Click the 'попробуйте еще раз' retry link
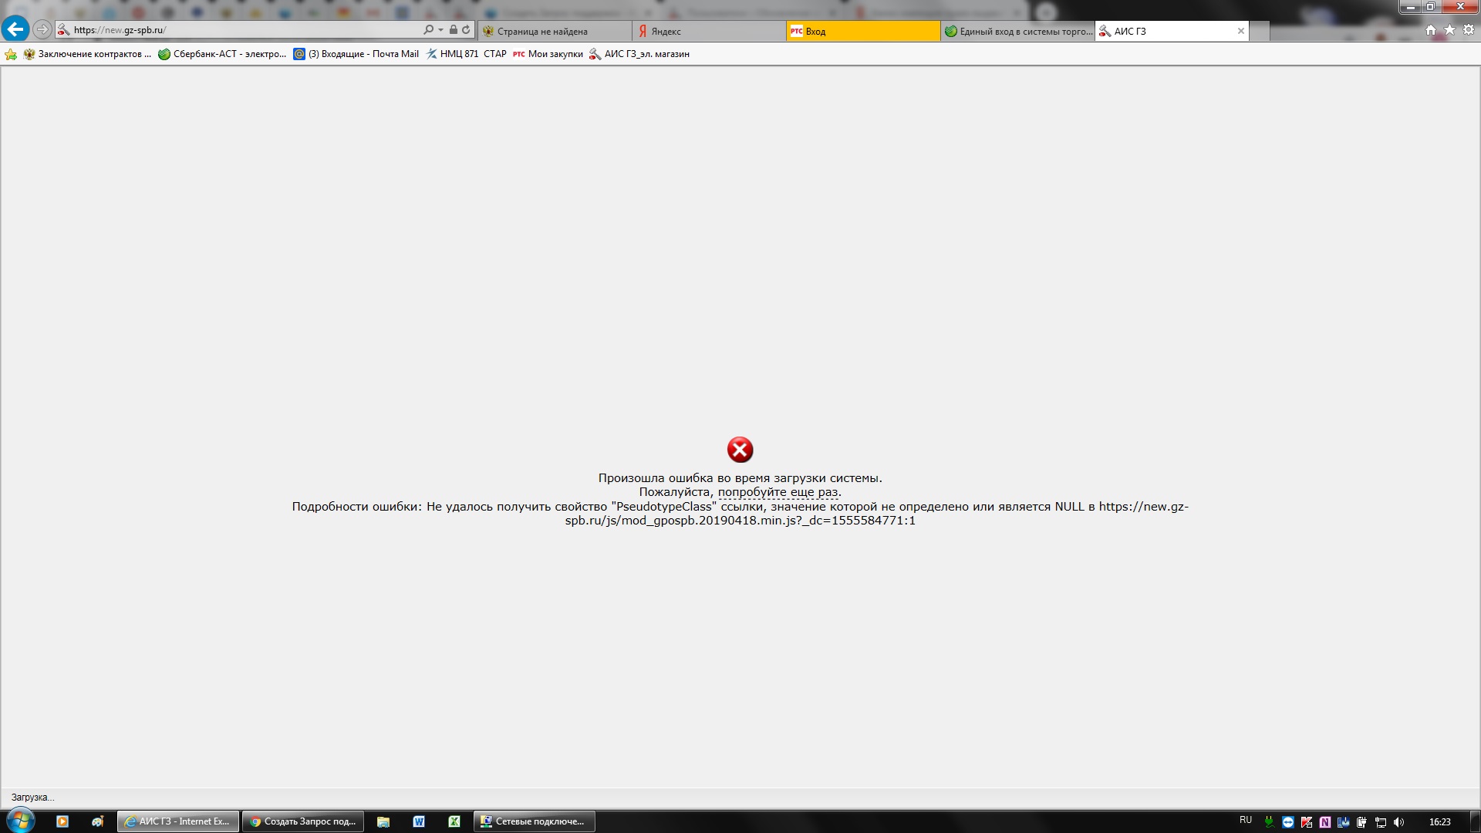This screenshot has height=833, width=1481. (778, 492)
